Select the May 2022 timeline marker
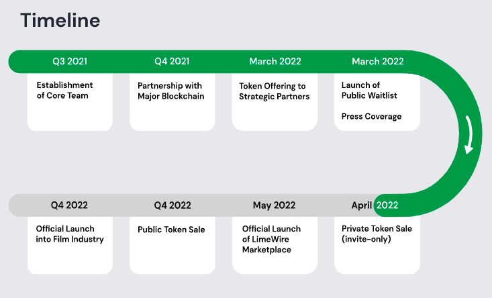Image resolution: width=492 pixels, height=298 pixels. point(275,205)
